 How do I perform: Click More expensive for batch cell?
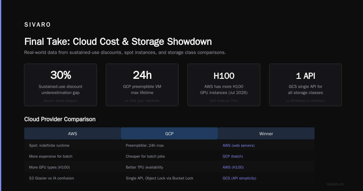51,156
